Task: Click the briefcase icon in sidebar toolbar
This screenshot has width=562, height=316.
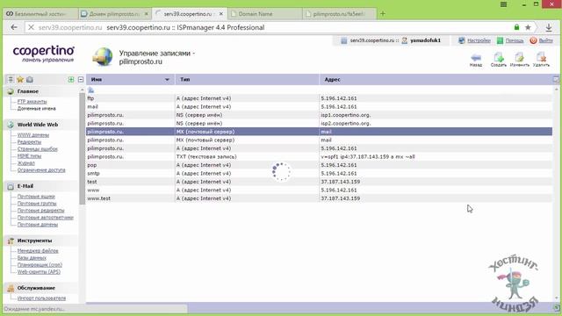Action: click(30, 80)
